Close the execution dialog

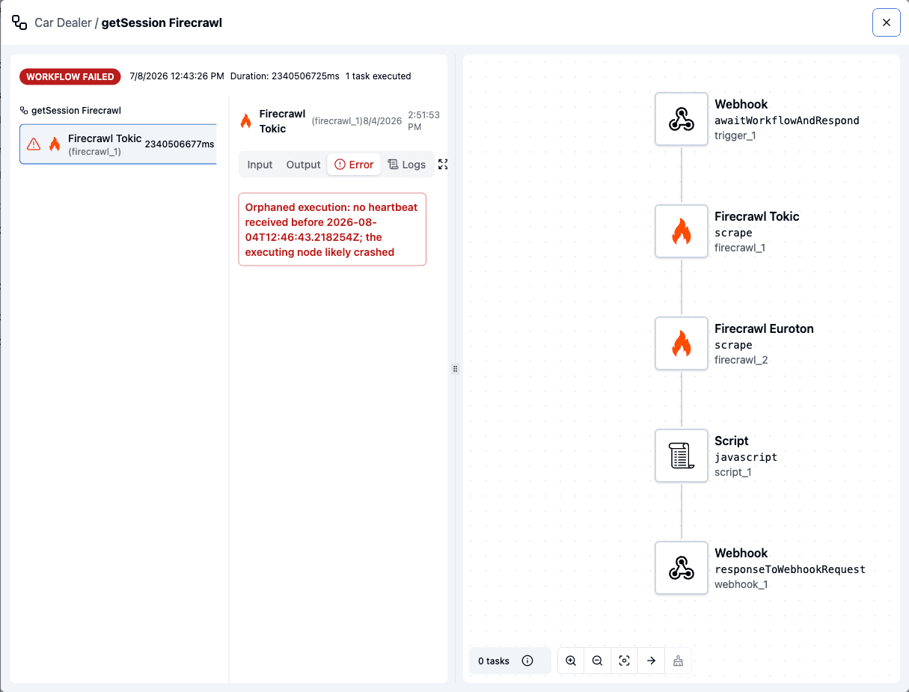click(887, 22)
